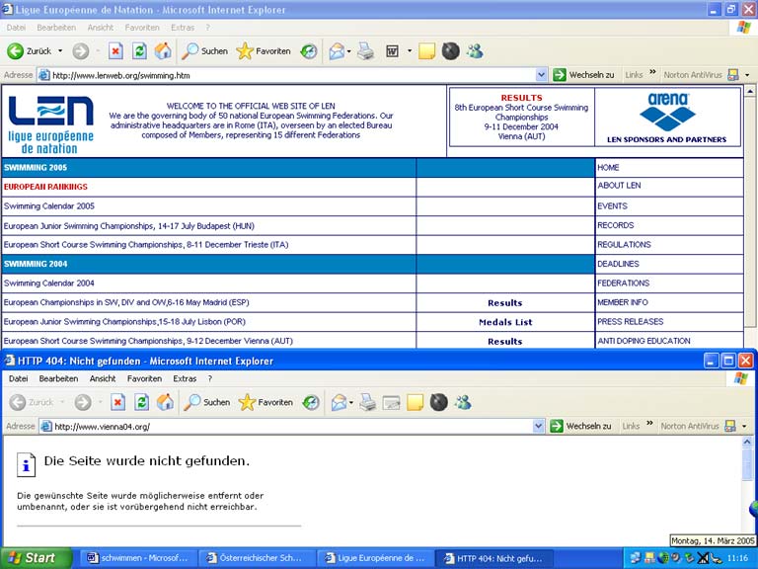Expand Mail dropdown arrow in LEN window
This screenshot has width=758, height=569.
pos(348,50)
